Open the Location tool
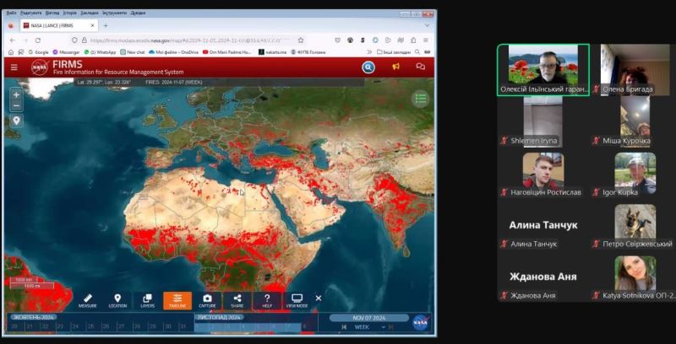This screenshot has width=676, height=344. 117,300
